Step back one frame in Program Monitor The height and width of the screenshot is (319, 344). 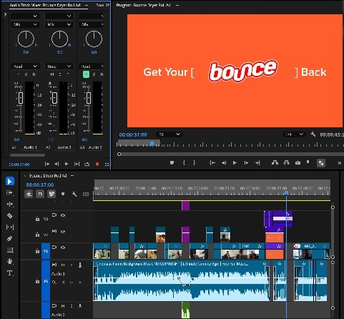point(224,163)
